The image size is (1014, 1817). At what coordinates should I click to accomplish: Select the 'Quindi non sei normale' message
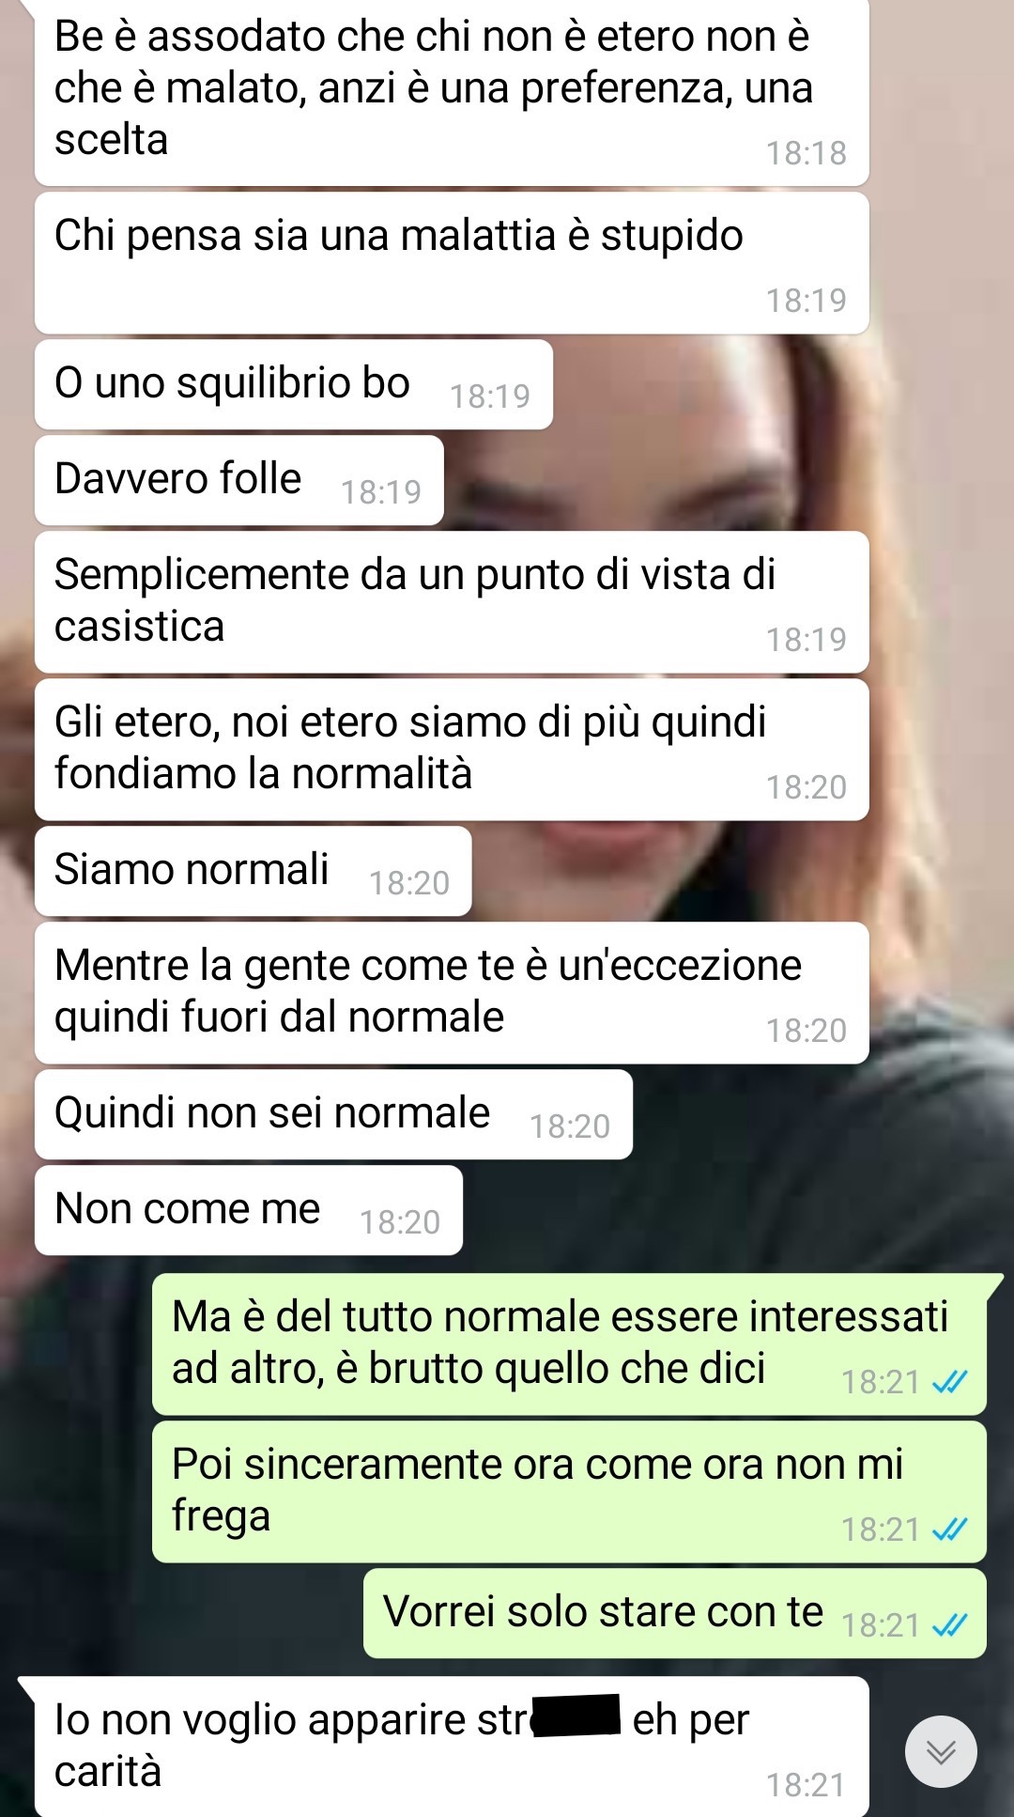coord(333,1114)
